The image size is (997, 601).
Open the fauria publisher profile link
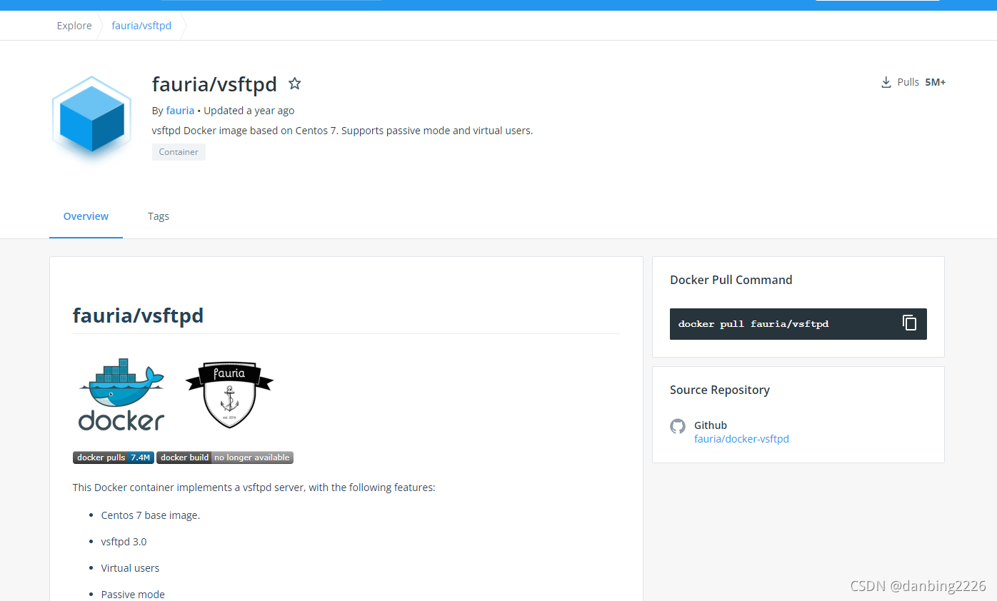(x=179, y=110)
